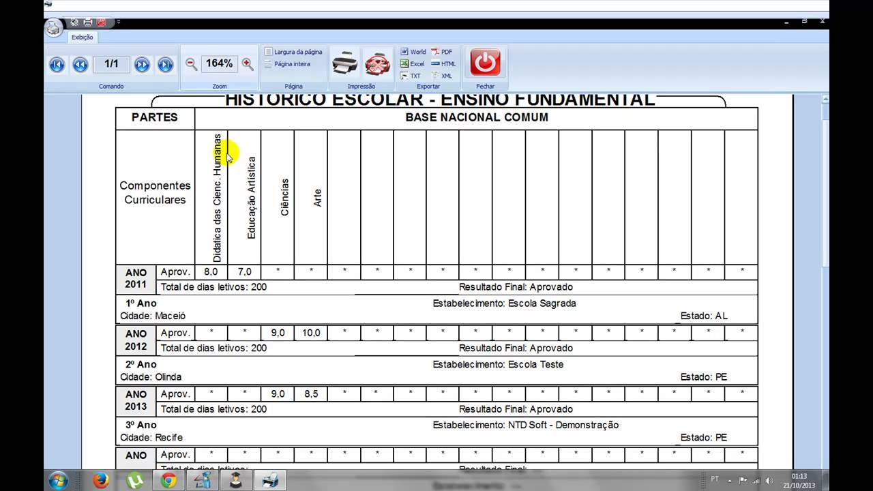This screenshot has height=491, width=873.
Task: Export report to PDF
Action: click(x=442, y=52)
